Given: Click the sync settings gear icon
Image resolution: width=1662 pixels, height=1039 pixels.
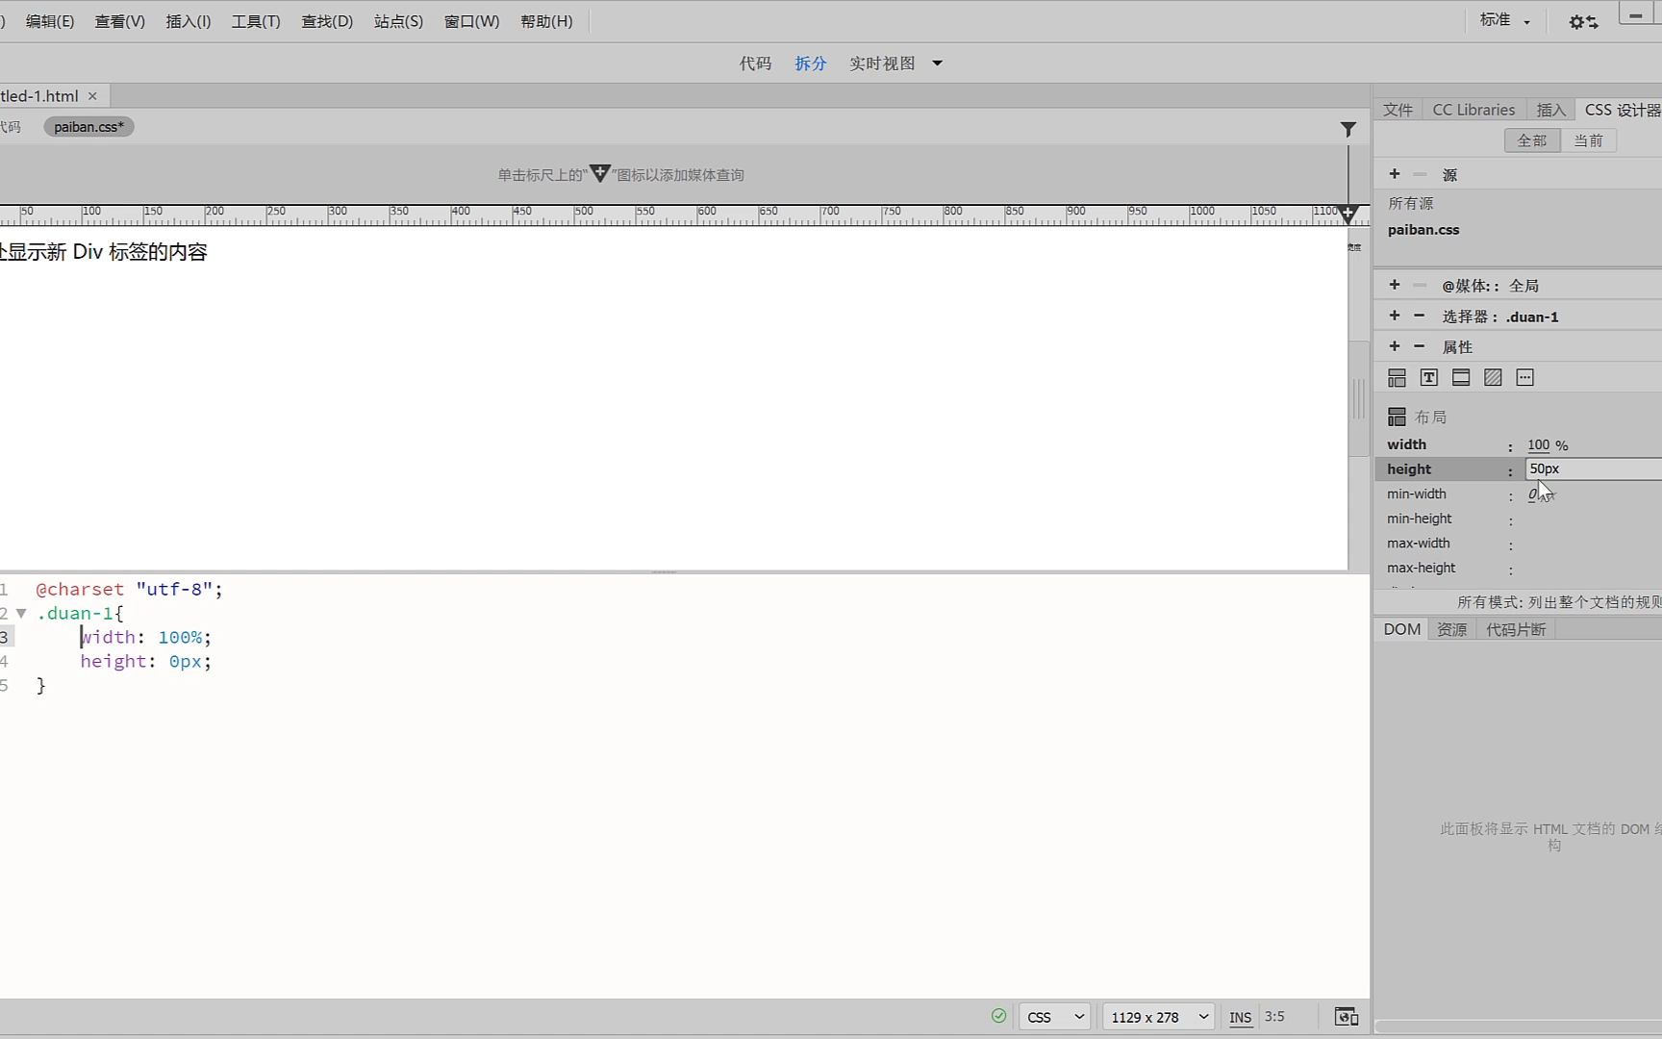Looking at the screenshot, I should pyautogui.click(x=1583, y=21).
